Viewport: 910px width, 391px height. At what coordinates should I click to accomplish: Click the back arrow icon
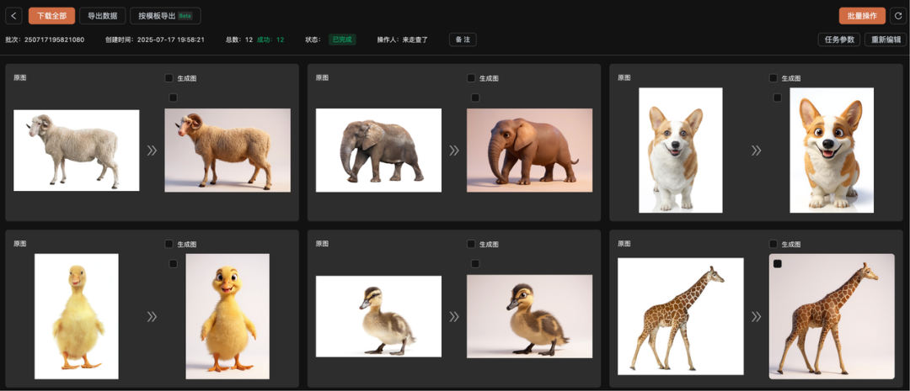13,16
